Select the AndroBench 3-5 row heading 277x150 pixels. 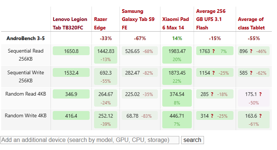click(25, 38)
